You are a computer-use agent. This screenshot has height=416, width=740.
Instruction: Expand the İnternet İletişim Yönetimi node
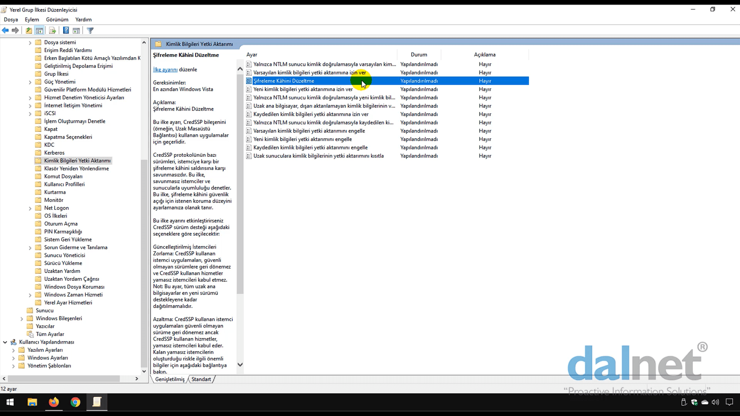30,106
